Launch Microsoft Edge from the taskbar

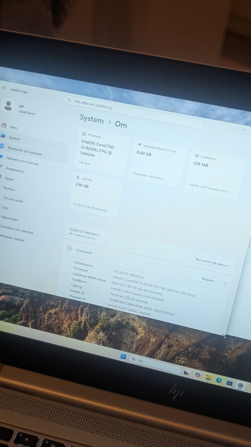click(x=219, y=380)
